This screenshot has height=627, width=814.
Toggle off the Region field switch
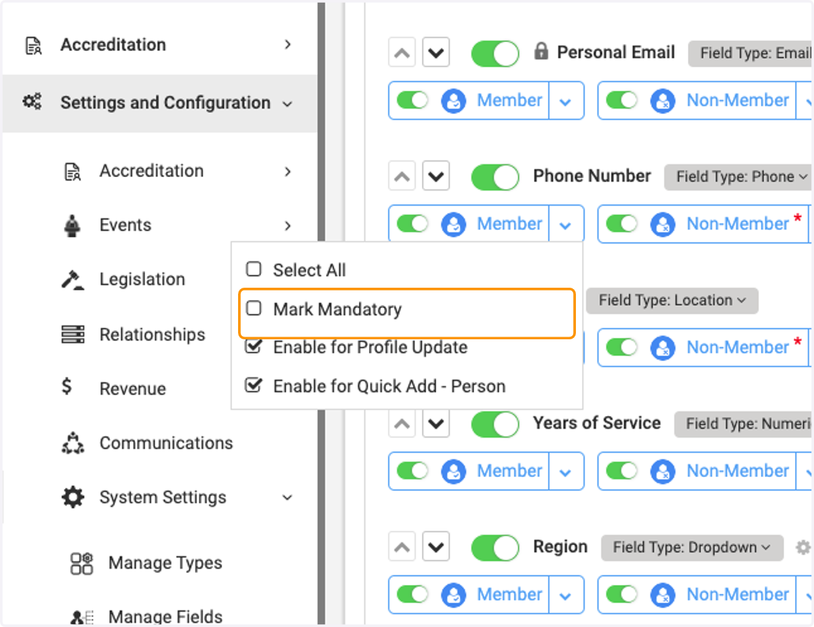[495, 547]
